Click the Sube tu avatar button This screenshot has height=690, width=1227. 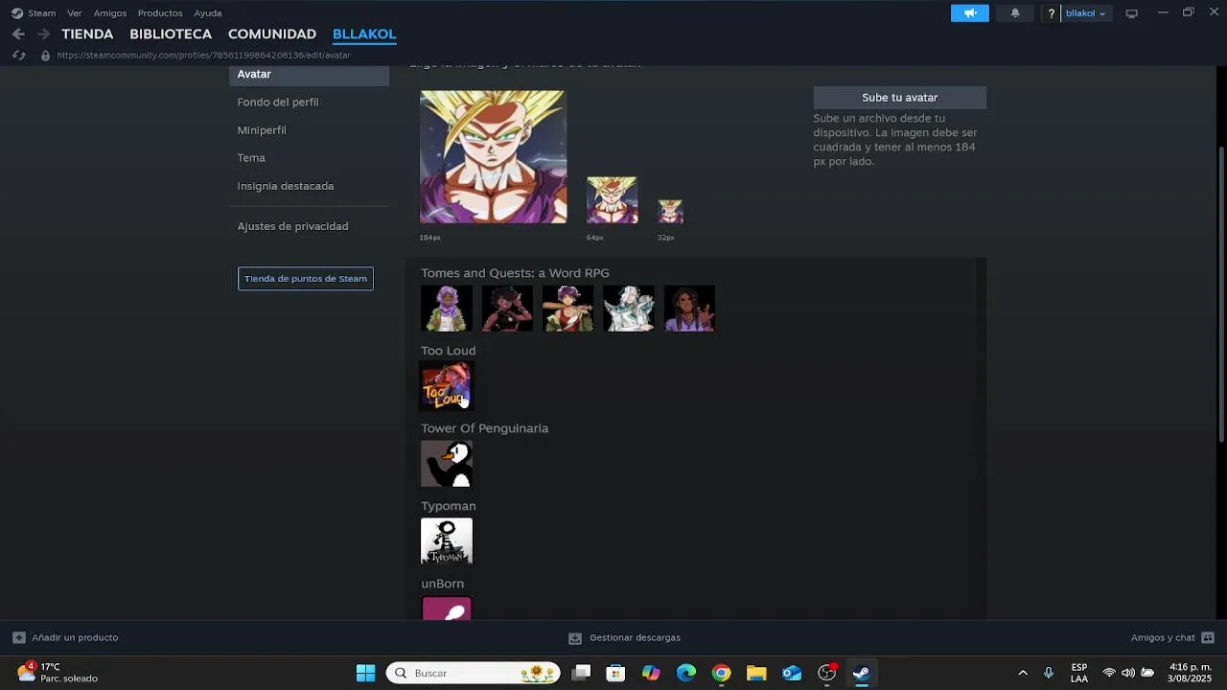coord(899,98)
